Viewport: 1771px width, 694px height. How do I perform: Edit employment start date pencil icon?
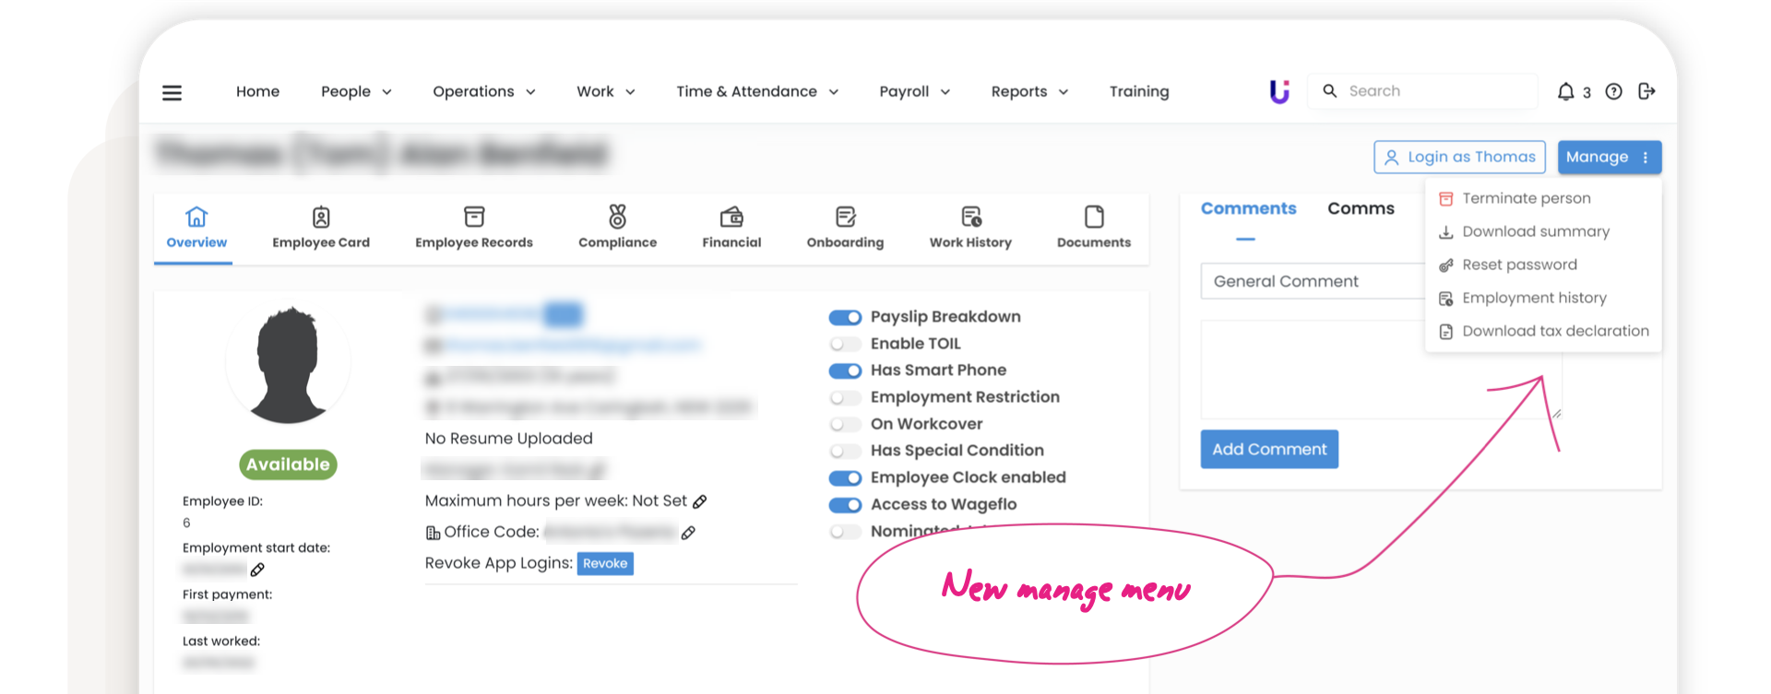257,570
